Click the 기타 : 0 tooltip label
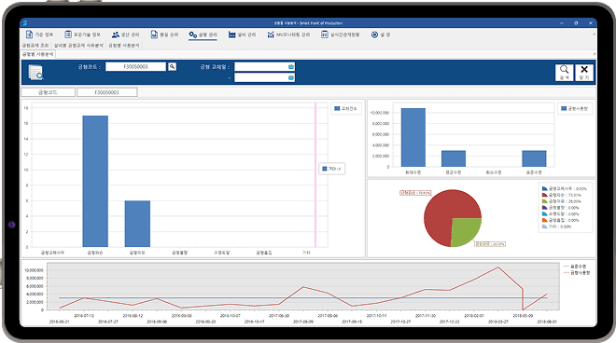 point(332,169)
